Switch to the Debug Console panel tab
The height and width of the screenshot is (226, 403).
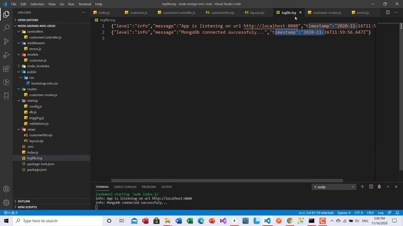tap(125, 187)
